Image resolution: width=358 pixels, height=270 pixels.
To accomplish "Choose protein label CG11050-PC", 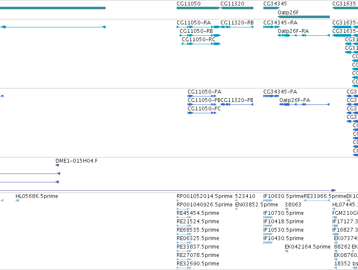I will point(204,109).
